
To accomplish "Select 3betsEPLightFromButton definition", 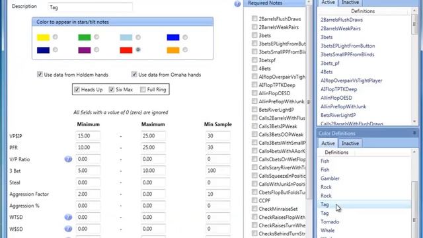I will pyautogui.click(x=348, y=46).
